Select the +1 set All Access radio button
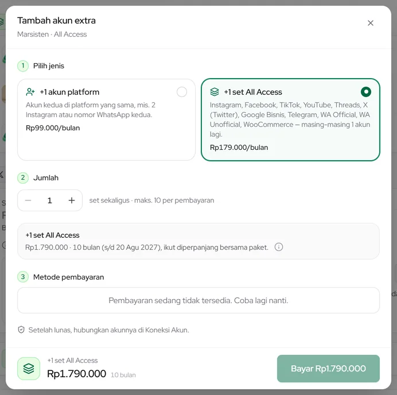This screenshot has height=395, width=397. [x=366, y=92]
